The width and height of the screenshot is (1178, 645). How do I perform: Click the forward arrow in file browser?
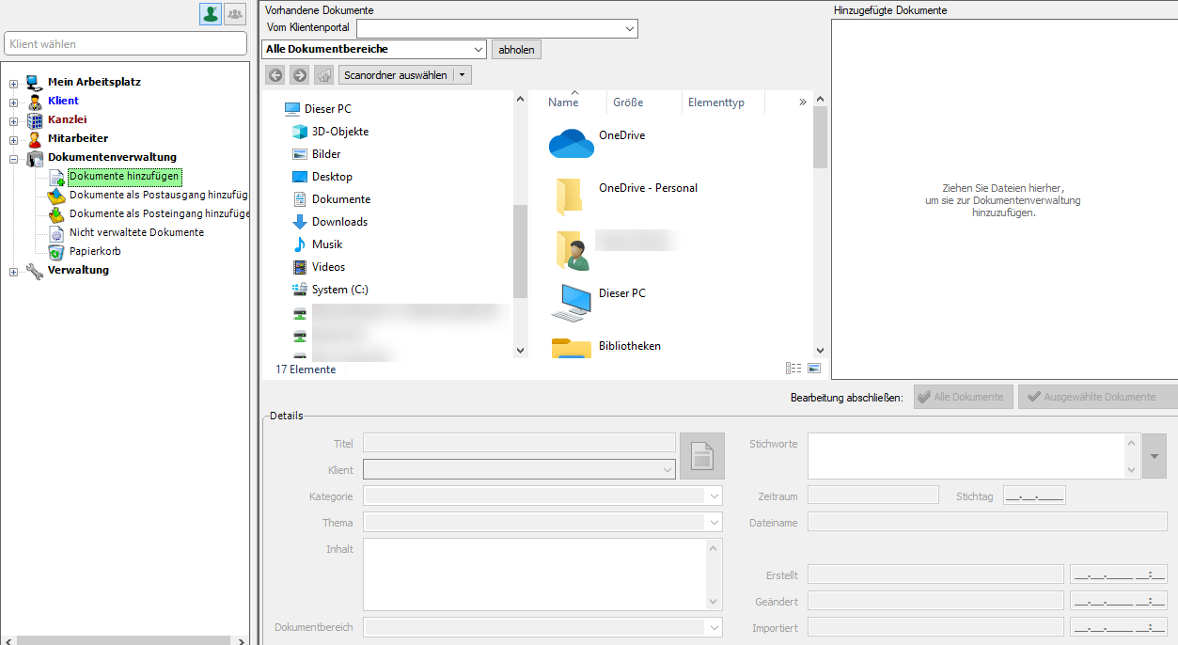(299, 75)
